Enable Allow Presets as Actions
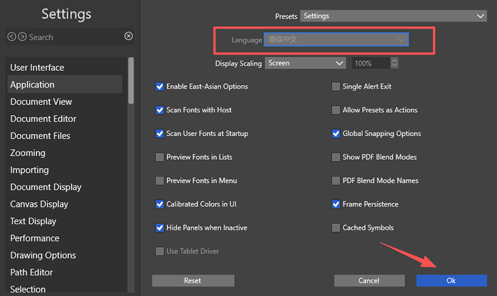The height and width of the screenshot is (296, 497). [335, 110]
